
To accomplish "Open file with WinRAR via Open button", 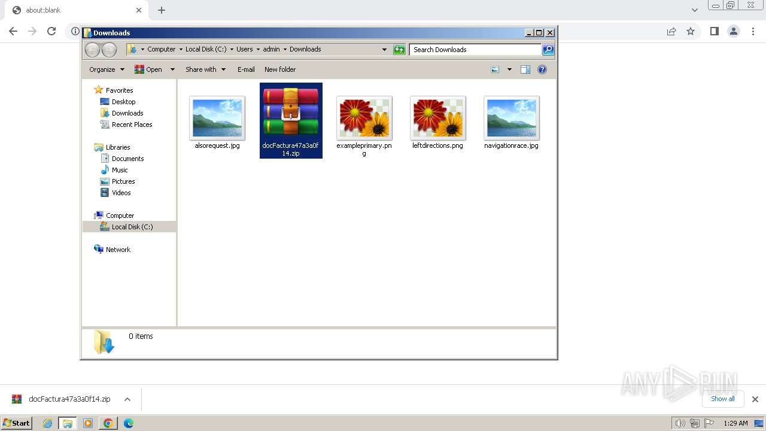I will (148, 69).
